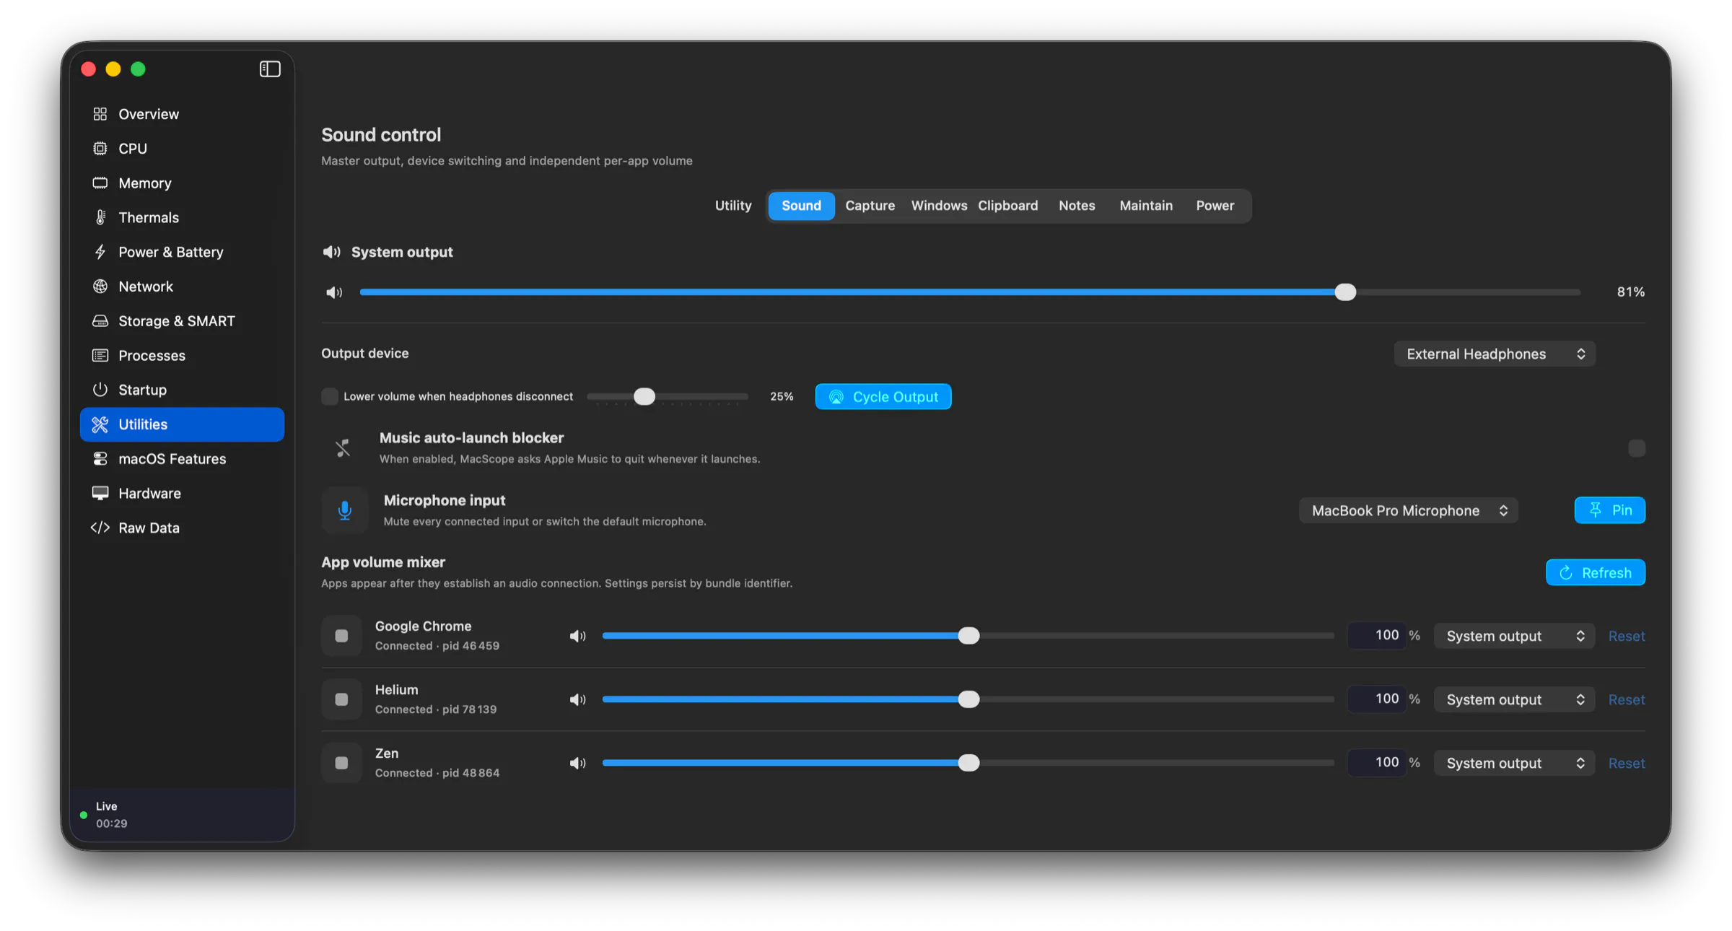Click the headphone disconnect volume slider handle
1732x931 pixels.
(644, 396)
